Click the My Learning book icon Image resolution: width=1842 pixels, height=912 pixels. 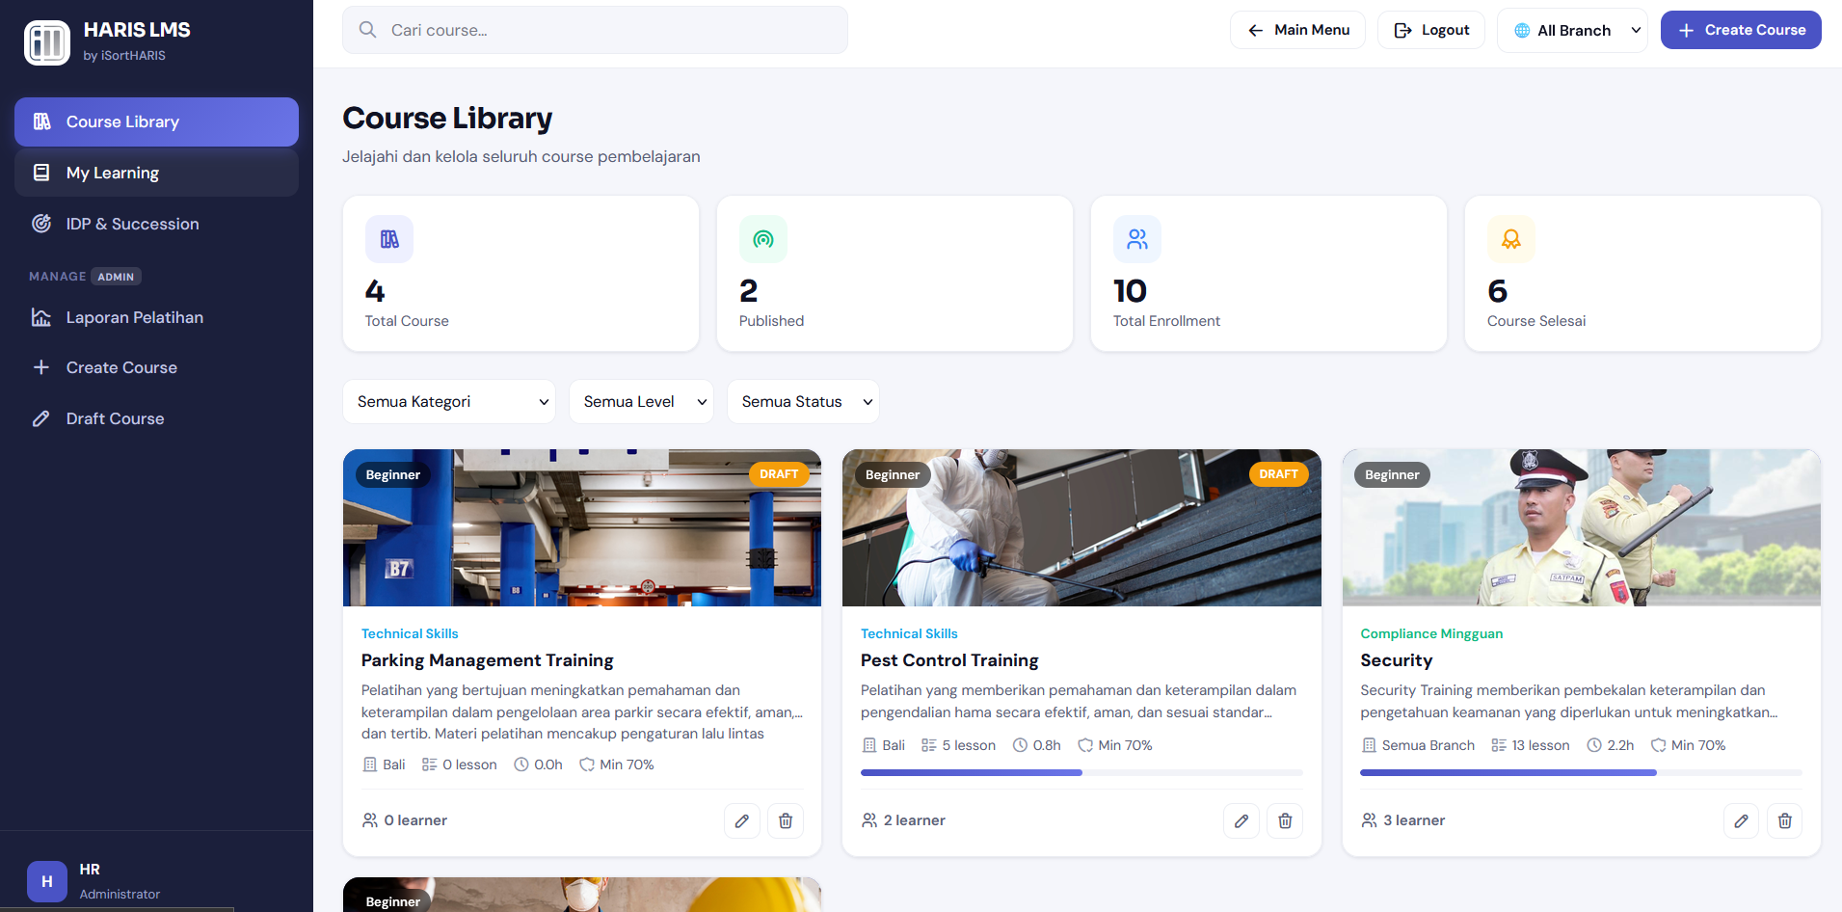tap(41, 173)
